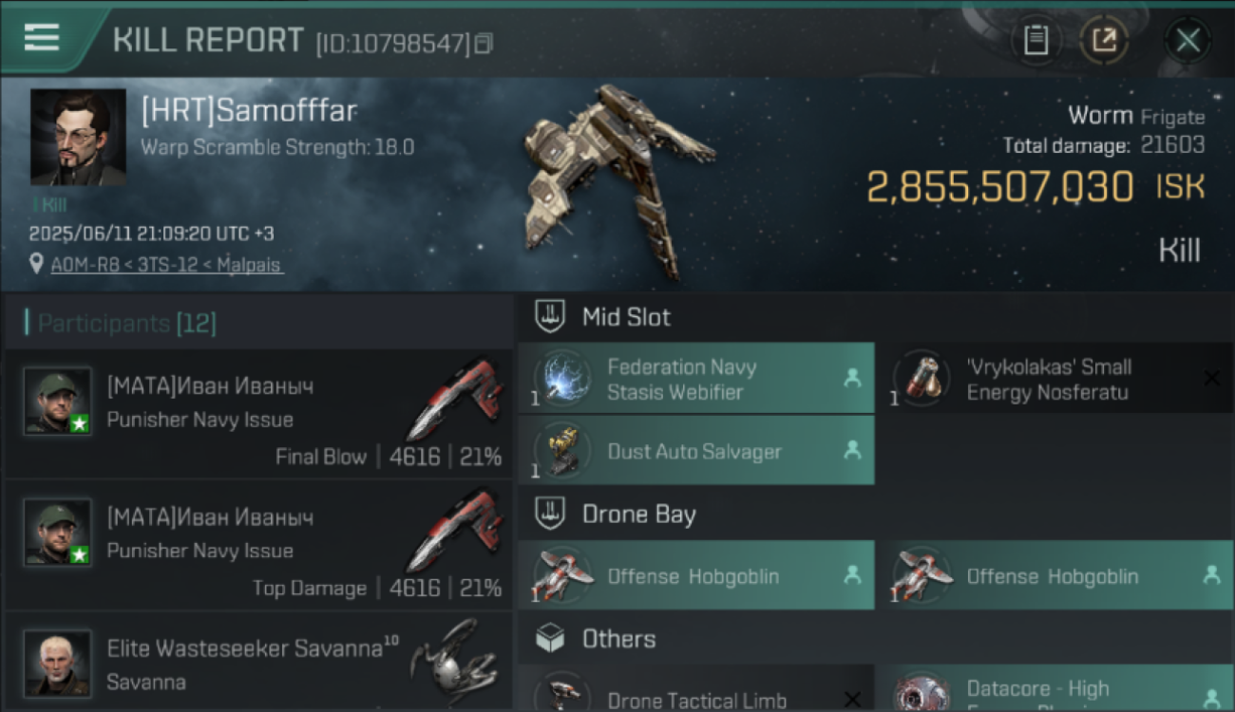Click Elite Wasteseeker Savanna portrait
Screen dimensions: 1235x712
(x=58, y=663)
